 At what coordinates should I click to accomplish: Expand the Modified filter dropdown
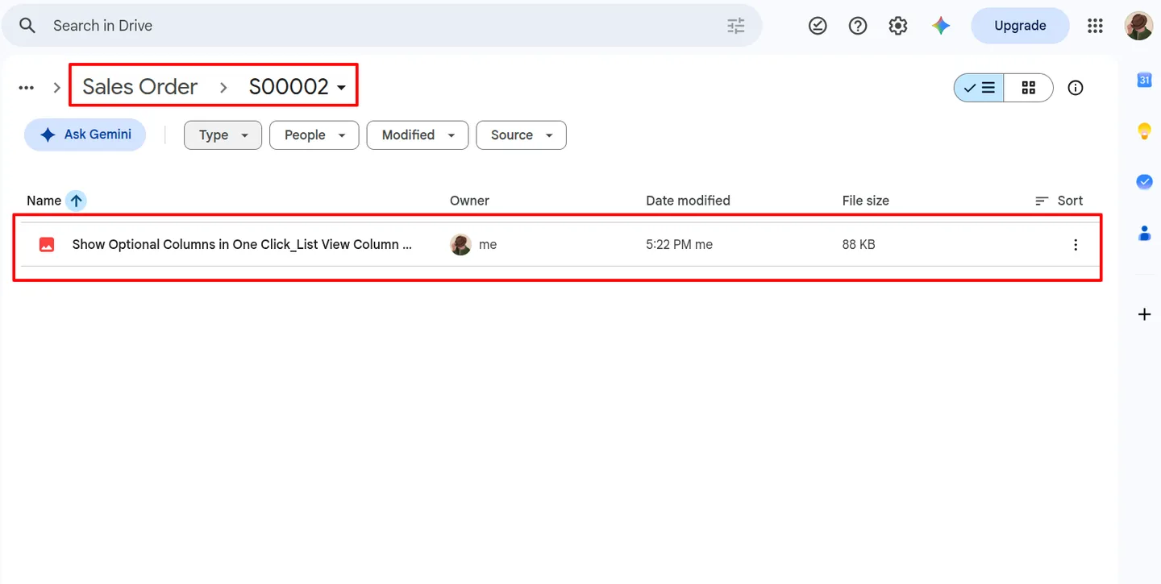coord(418,135)
